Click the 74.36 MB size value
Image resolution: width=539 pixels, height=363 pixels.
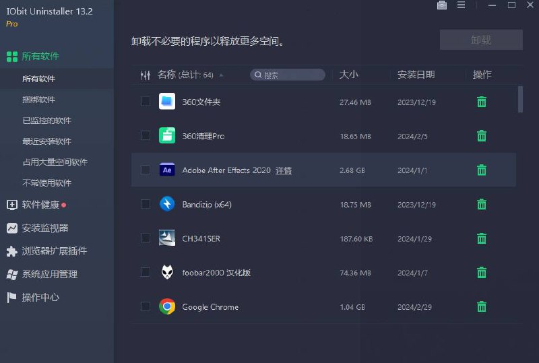(356, 273)
